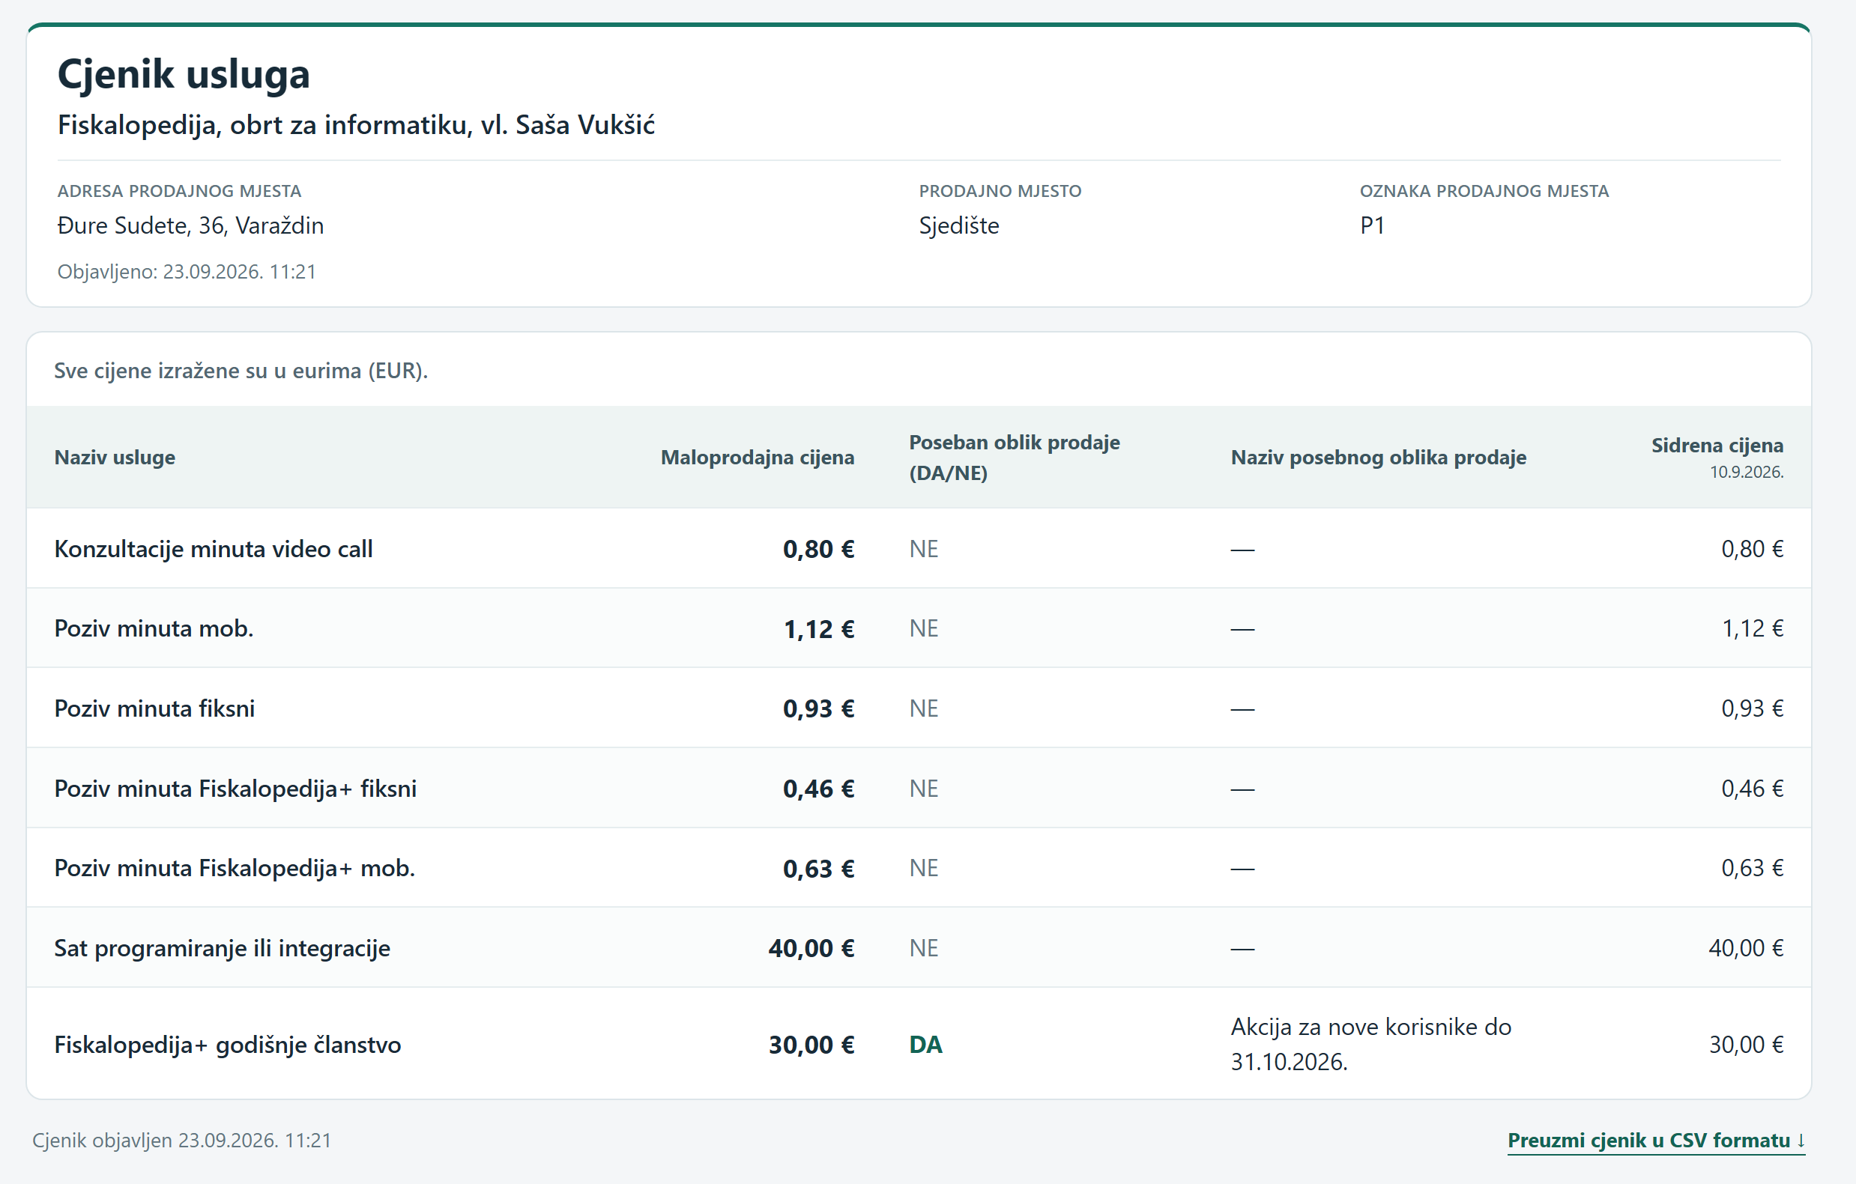This screenshot has width=1856, height=1184.
Task: Click OZNAKA PRODAJNOG MJESTA label
Action: tap(1484, 191)
